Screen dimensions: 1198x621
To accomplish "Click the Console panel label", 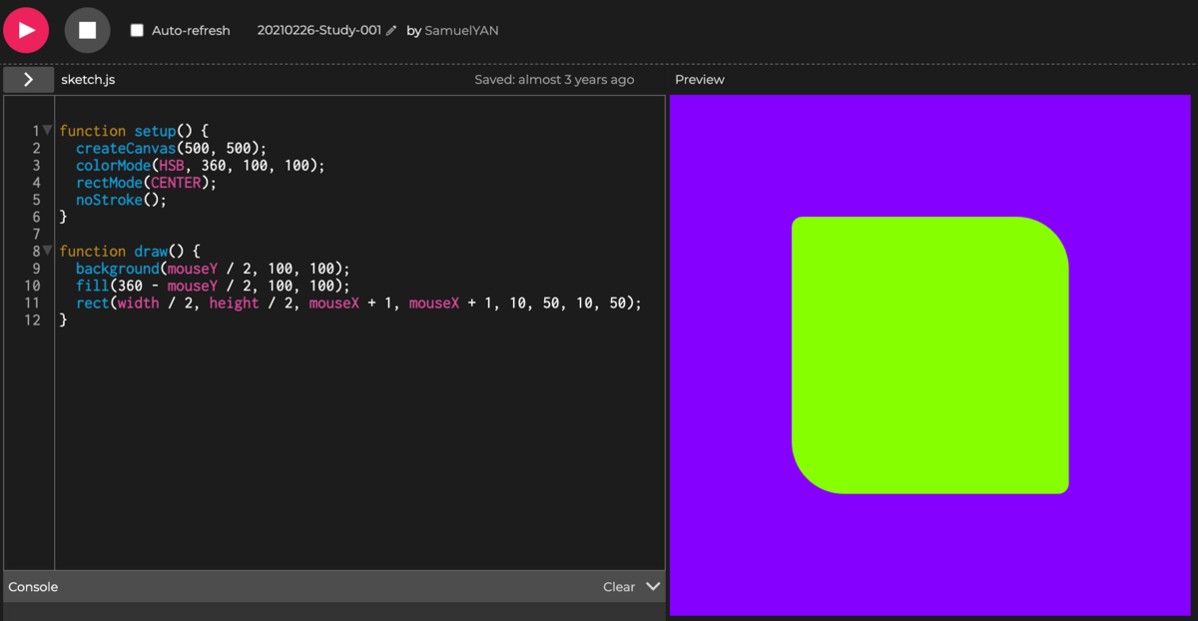I will click(33, 587).
